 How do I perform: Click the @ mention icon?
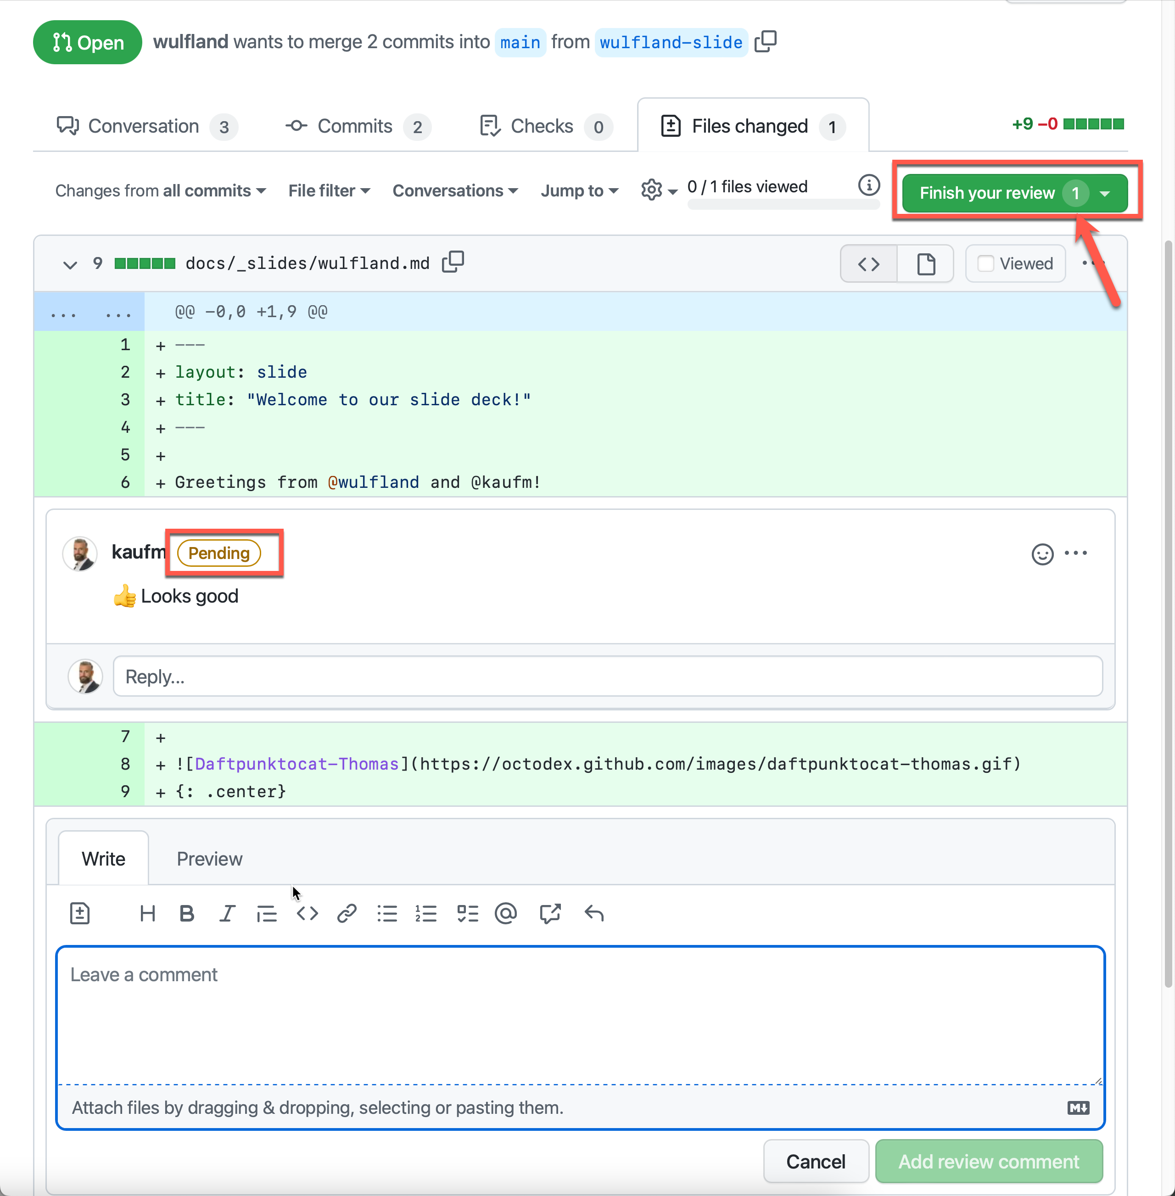[x=505, y=913]
